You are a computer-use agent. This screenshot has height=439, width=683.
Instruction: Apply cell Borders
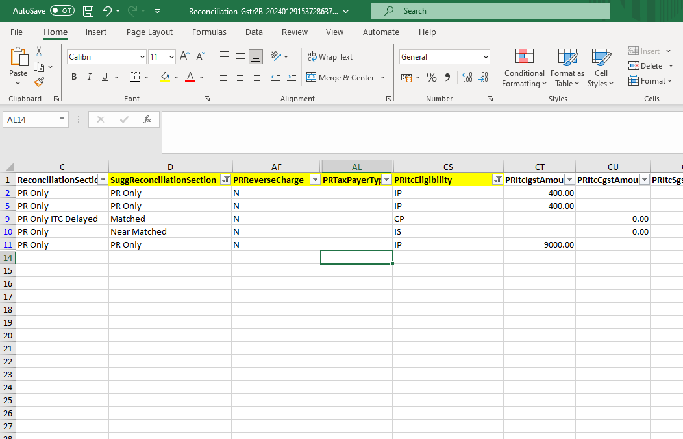134,77
